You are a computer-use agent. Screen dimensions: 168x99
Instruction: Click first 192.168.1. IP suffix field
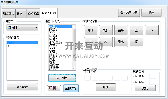[x=153, y=76]
